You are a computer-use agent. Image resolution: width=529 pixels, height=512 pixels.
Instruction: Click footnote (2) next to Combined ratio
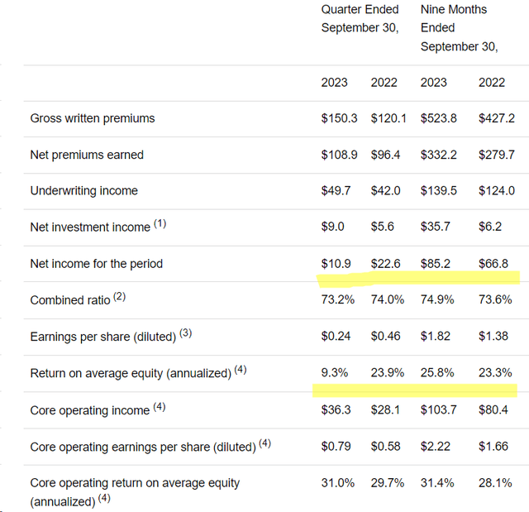coord(119,297)
